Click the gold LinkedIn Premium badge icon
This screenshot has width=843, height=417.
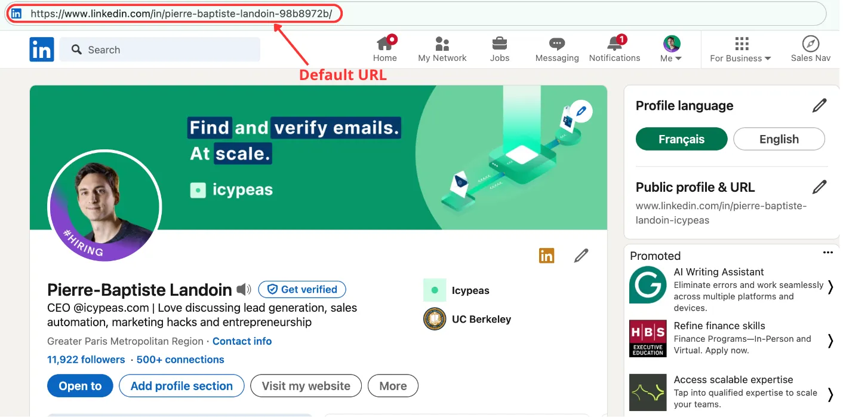click(546, 256)
